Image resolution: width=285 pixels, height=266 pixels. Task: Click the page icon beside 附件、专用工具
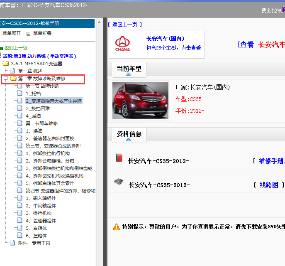12,243
